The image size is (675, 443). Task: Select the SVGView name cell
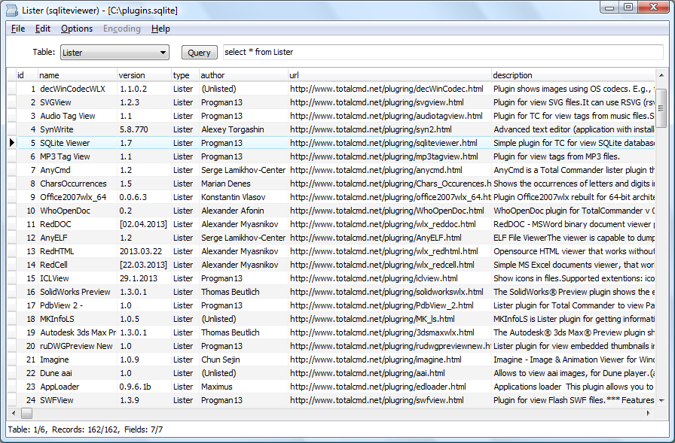77,103
